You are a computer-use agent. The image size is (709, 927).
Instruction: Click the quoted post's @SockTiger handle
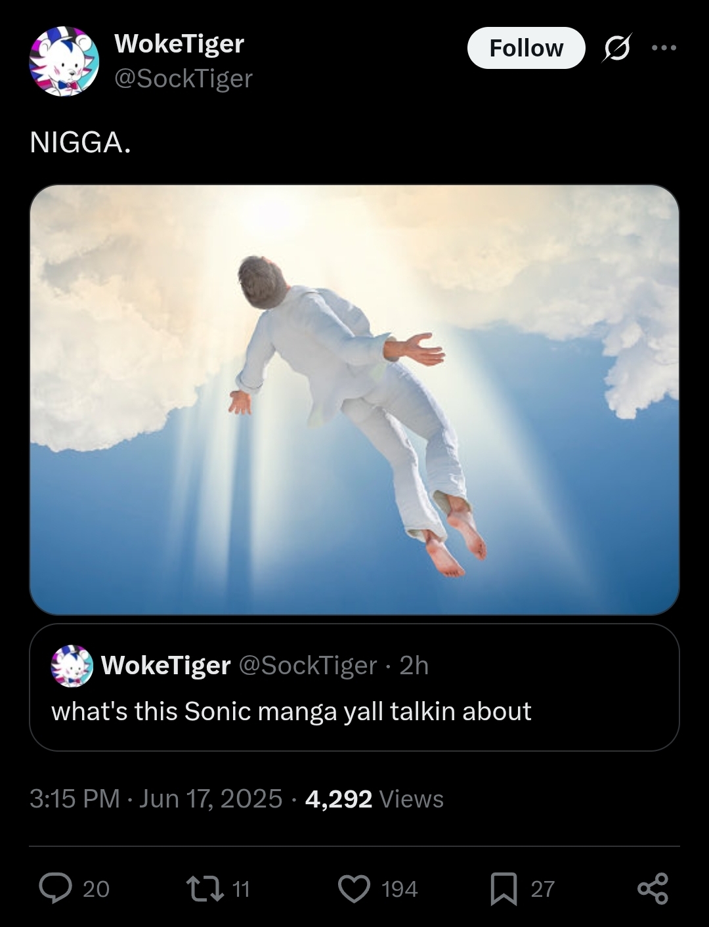308,666
